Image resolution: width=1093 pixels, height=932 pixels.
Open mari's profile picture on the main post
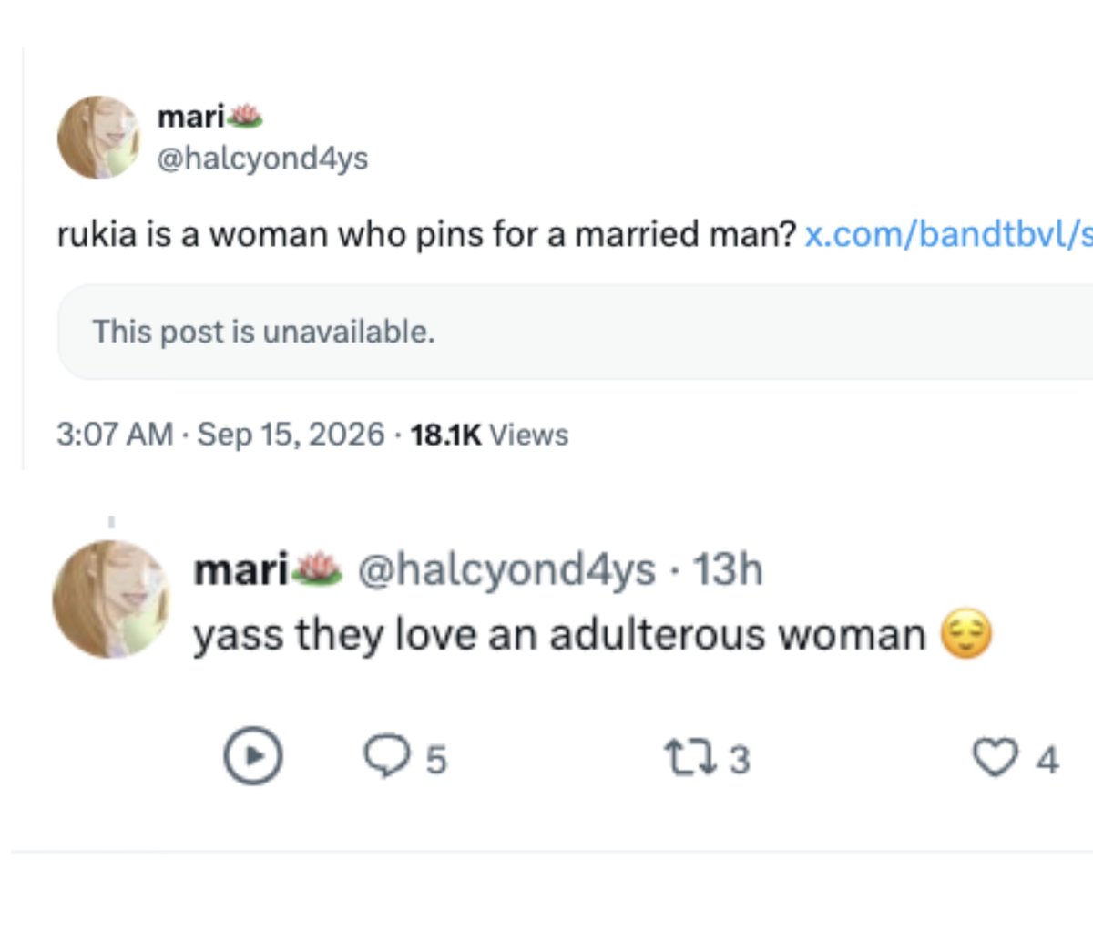98,138
